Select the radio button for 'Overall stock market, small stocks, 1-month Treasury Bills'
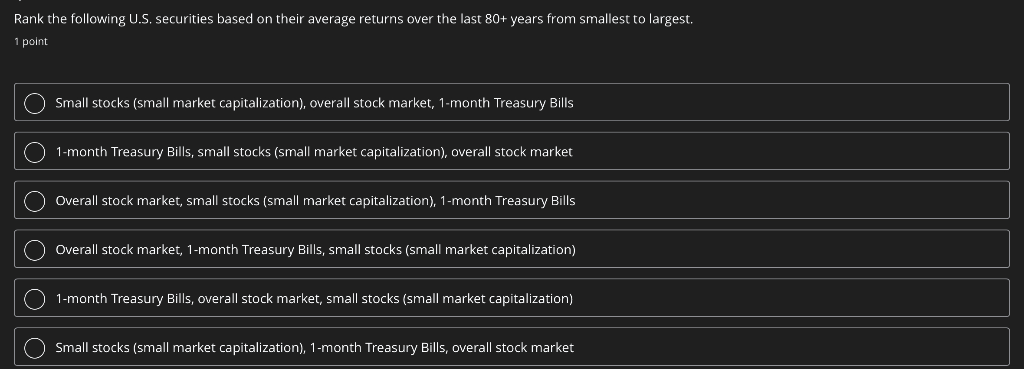Screen dimensions: 1024x369 [35, 201]
